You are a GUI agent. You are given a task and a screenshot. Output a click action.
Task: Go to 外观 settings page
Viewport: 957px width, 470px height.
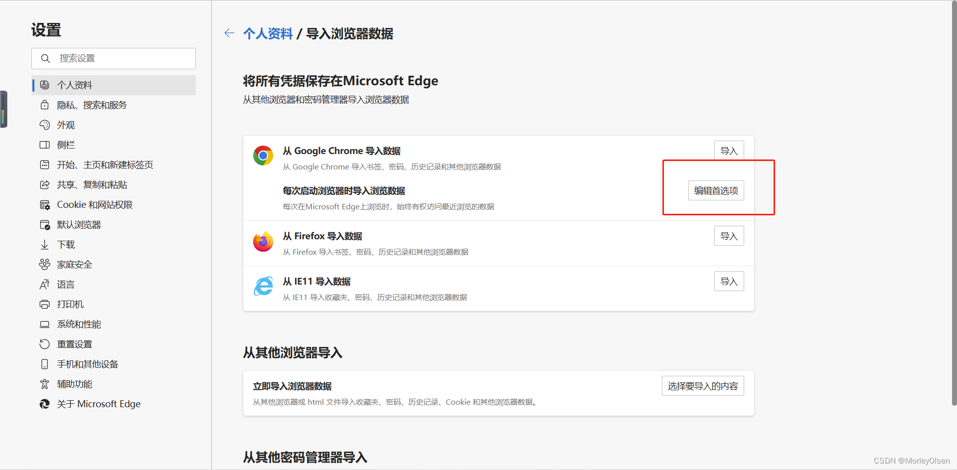[114, 125]
